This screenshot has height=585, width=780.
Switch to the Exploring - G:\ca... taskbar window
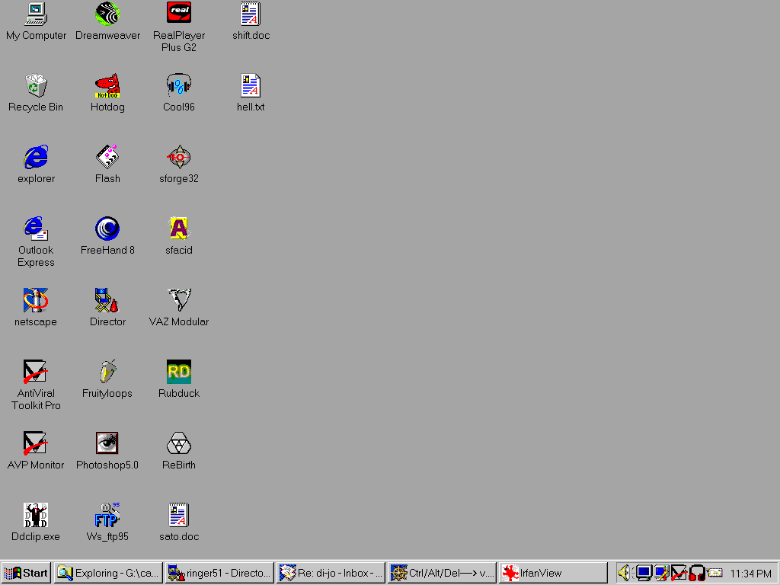tap(108, 573)
